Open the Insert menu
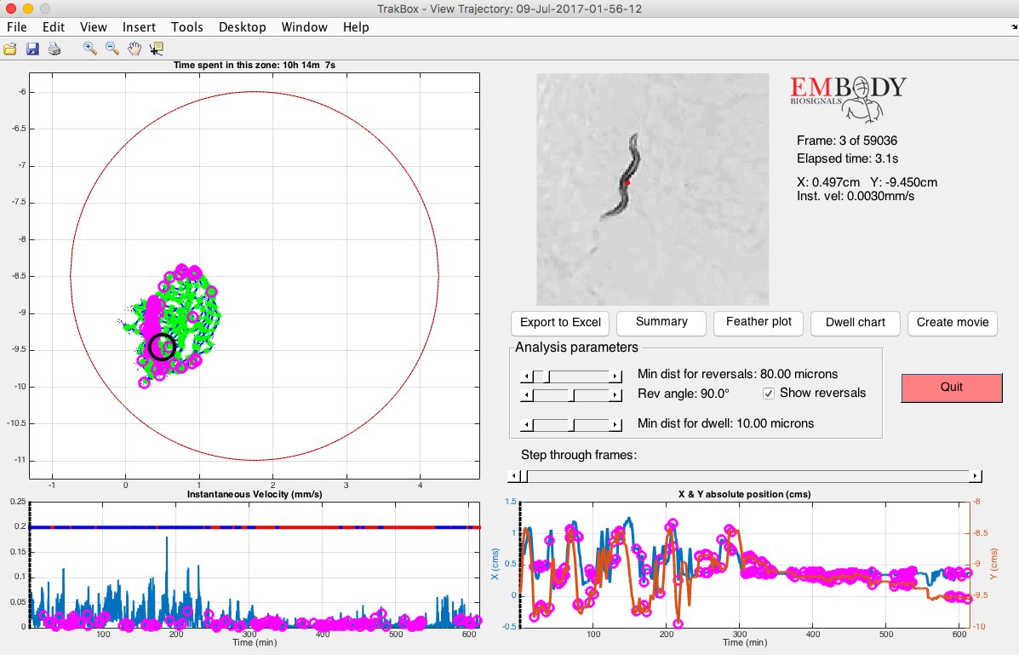The height and width of the screenshot is (655, 1019). pos(139,27)
